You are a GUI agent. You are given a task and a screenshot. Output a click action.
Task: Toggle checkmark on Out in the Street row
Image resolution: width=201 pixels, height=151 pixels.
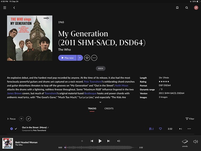click(16, 129)
